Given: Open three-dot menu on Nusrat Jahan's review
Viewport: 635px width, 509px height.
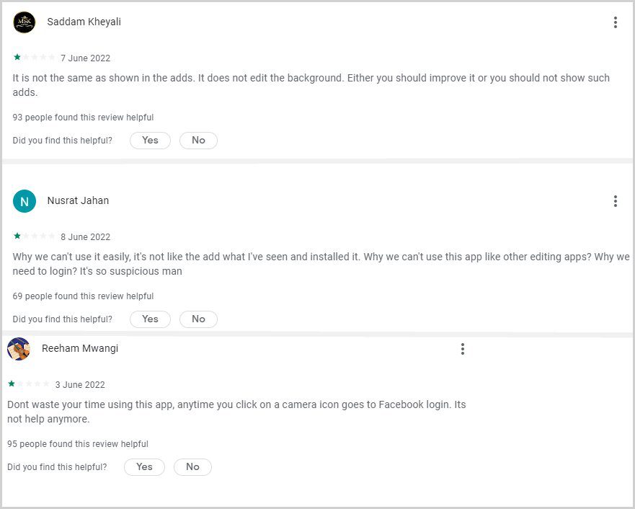Looking at the screenshot, I should coord(615,201).
